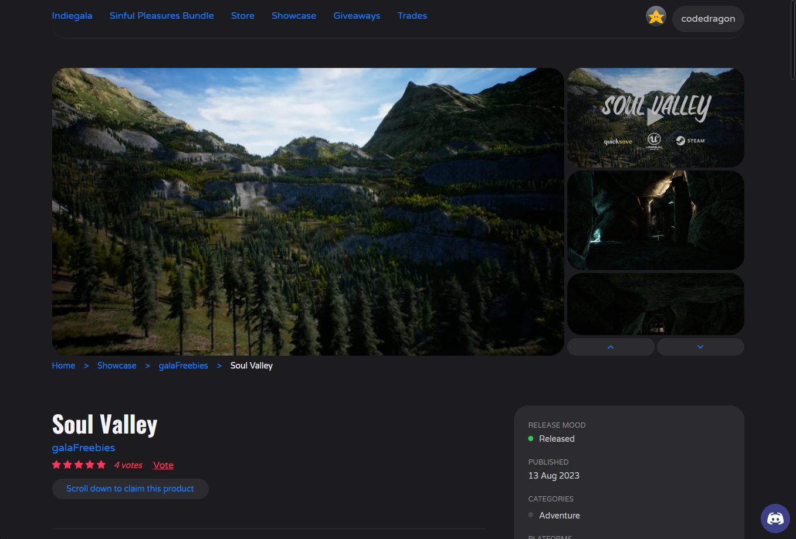796x539 pixels.
Task: Click the first rating star
Action: pyautogui.click(x=56, y=465)
